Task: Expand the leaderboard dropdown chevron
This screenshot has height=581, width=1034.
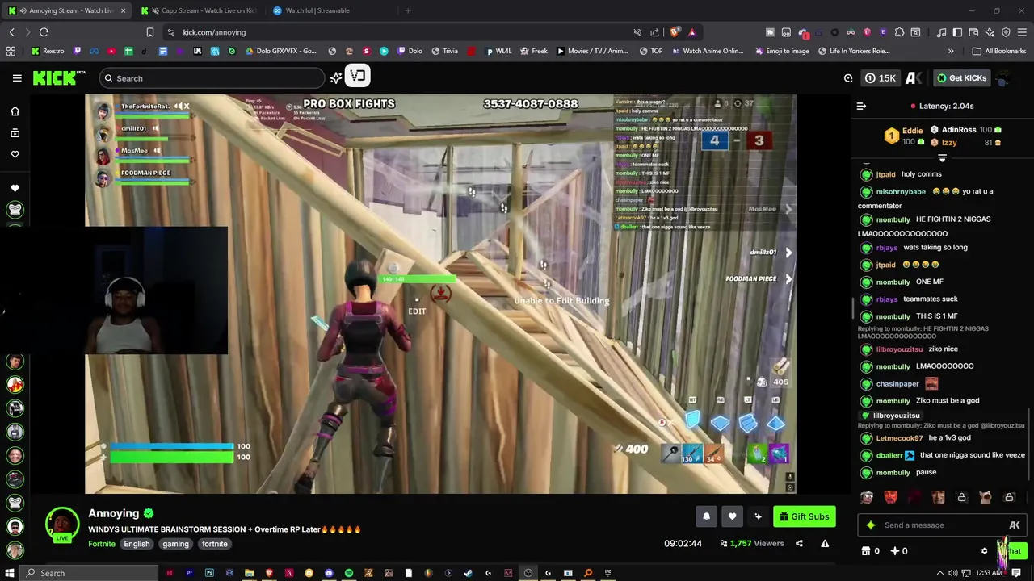Action: point(942,158)
